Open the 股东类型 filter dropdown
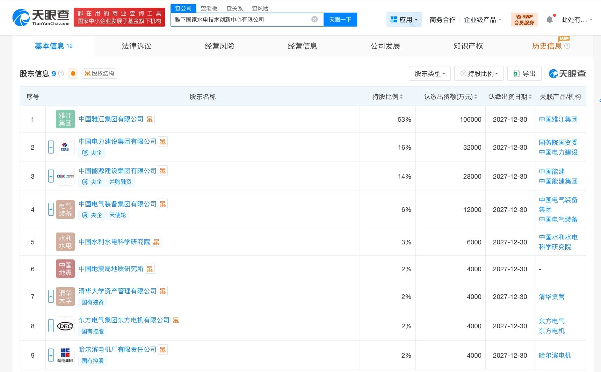This screenshot has height=372, width=601. [429, 73]
